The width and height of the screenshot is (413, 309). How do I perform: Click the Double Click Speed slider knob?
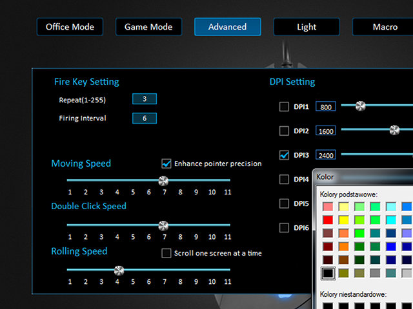pyautogui.click(x=163, y=225)
